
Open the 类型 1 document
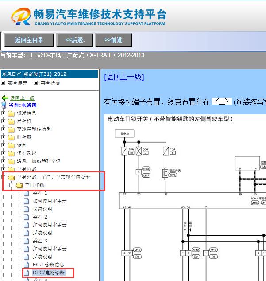(40, 193)
